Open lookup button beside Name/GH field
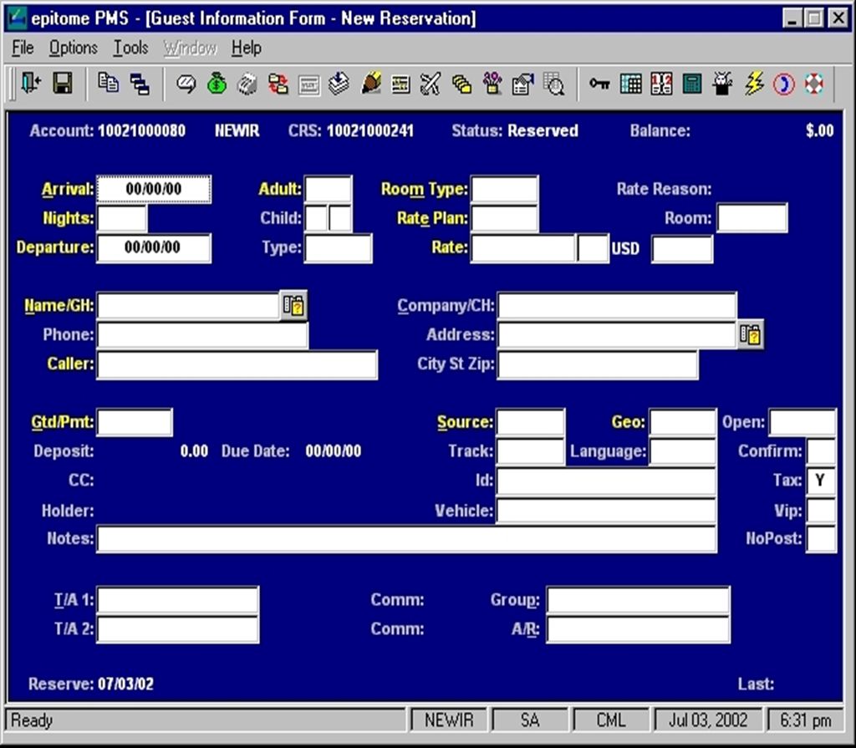Image resolution: width=856 pixels, height=748 pixels. click(293, 305)
